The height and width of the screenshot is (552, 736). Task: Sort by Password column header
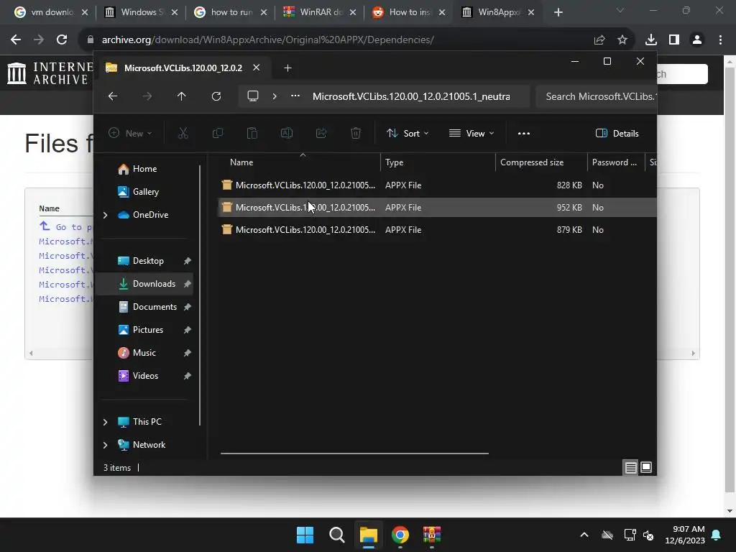[616, 162]
